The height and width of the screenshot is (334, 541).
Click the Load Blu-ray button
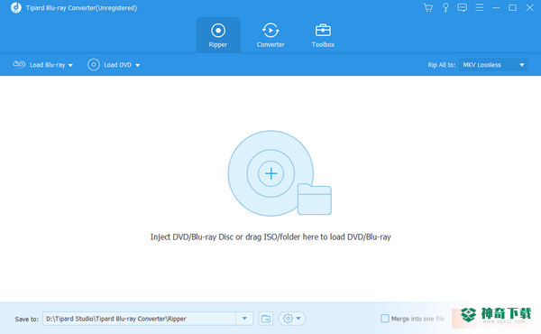pyautogui.click(x=39, y=65)
